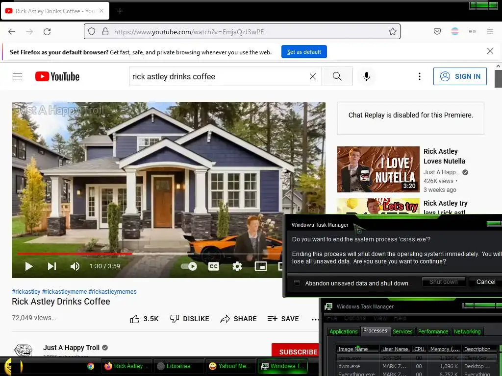Image resolution: width=502 pixels, height=376 pixels.
Task: Click the Shut down button in dialog
Action: pyautogui.click(x=443, y=282)
